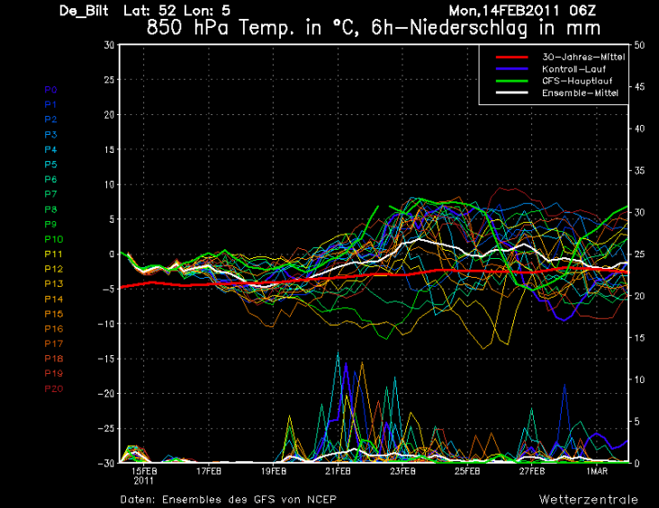This screenshot has width=659, height=508.
Task: Click the P5 ensemble member label
Action: coord(50,165)
